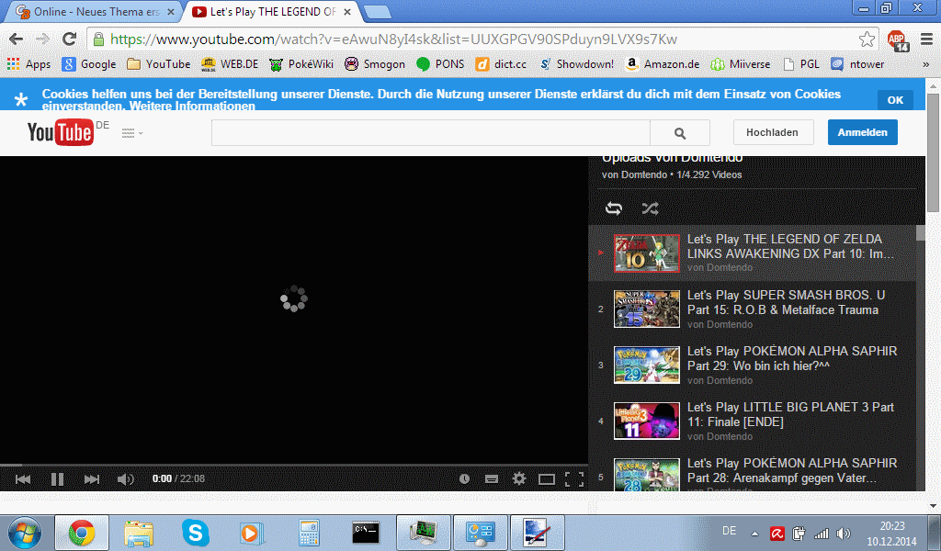Open the Weitere Informationen cookie link
Screen dimensions: 941x551
192,107
